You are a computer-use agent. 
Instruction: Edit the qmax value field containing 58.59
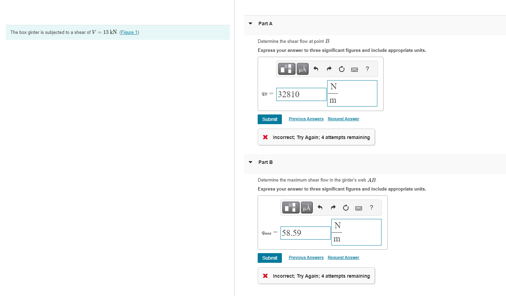point(305,233)
